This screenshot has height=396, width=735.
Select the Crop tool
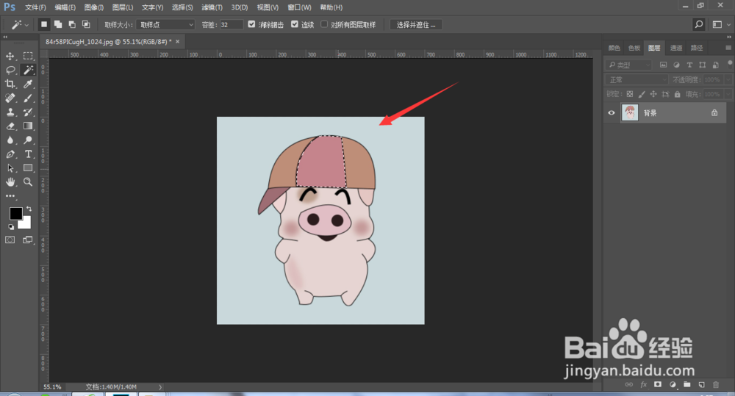coord(10,84)
